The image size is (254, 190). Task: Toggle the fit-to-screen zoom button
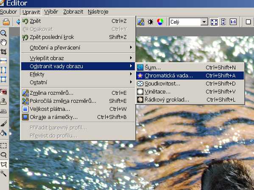pyautogui.click(x=214, y=22)
